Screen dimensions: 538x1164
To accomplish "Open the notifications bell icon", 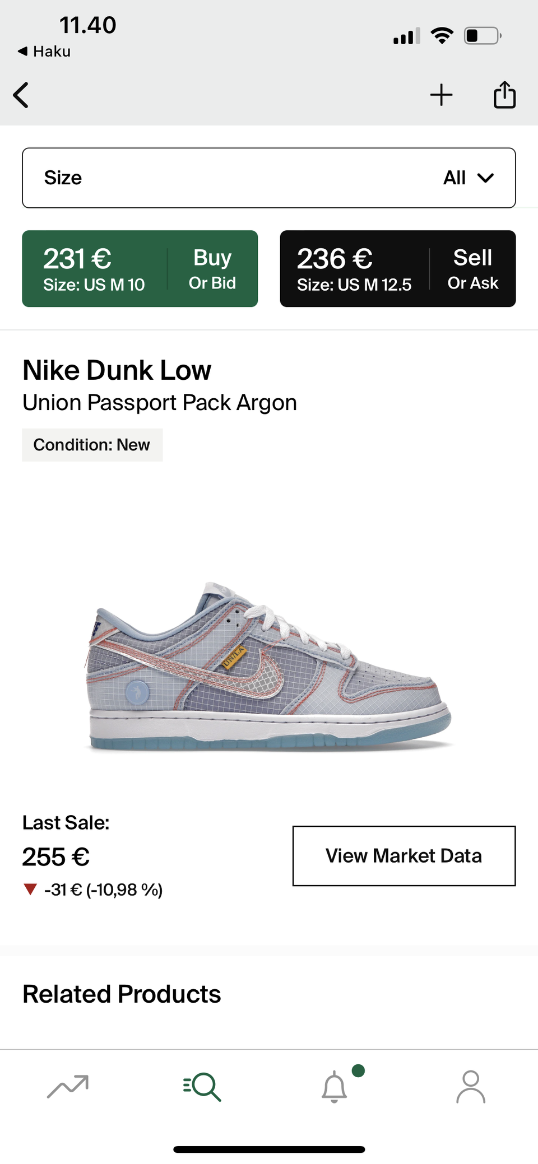I will coord(335,1087).
